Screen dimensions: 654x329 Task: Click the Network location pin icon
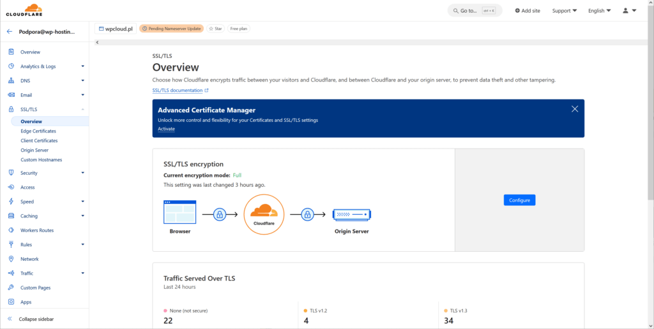pyautogui.click(x=11, y=259)
